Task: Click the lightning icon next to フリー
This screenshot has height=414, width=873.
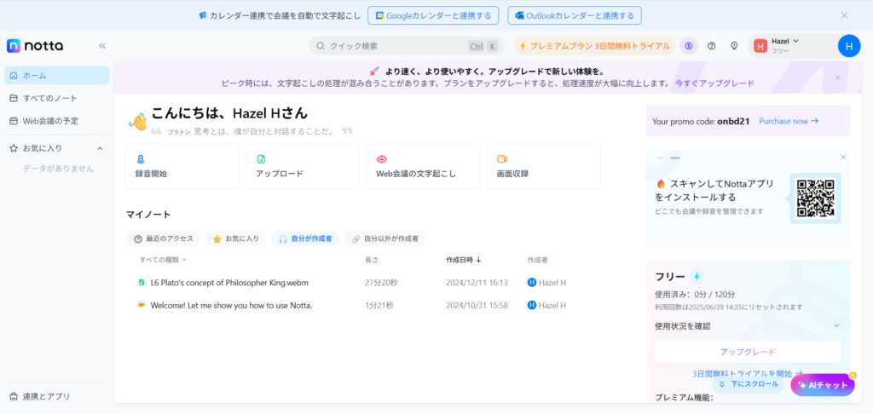Action: (x=697, y=277)
